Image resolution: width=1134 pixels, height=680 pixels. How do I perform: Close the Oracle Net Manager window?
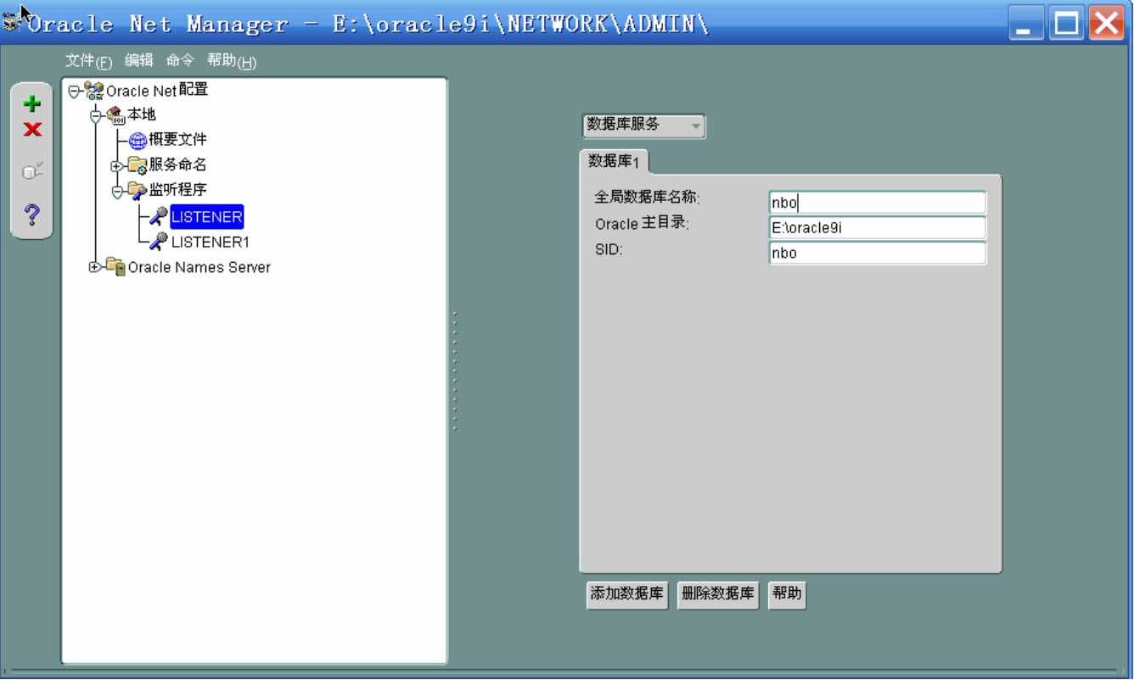coord(1105,24)
